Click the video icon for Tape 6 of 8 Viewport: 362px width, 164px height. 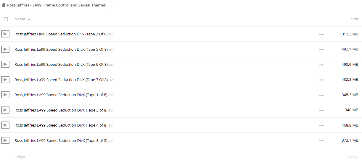tap(5, 64)
